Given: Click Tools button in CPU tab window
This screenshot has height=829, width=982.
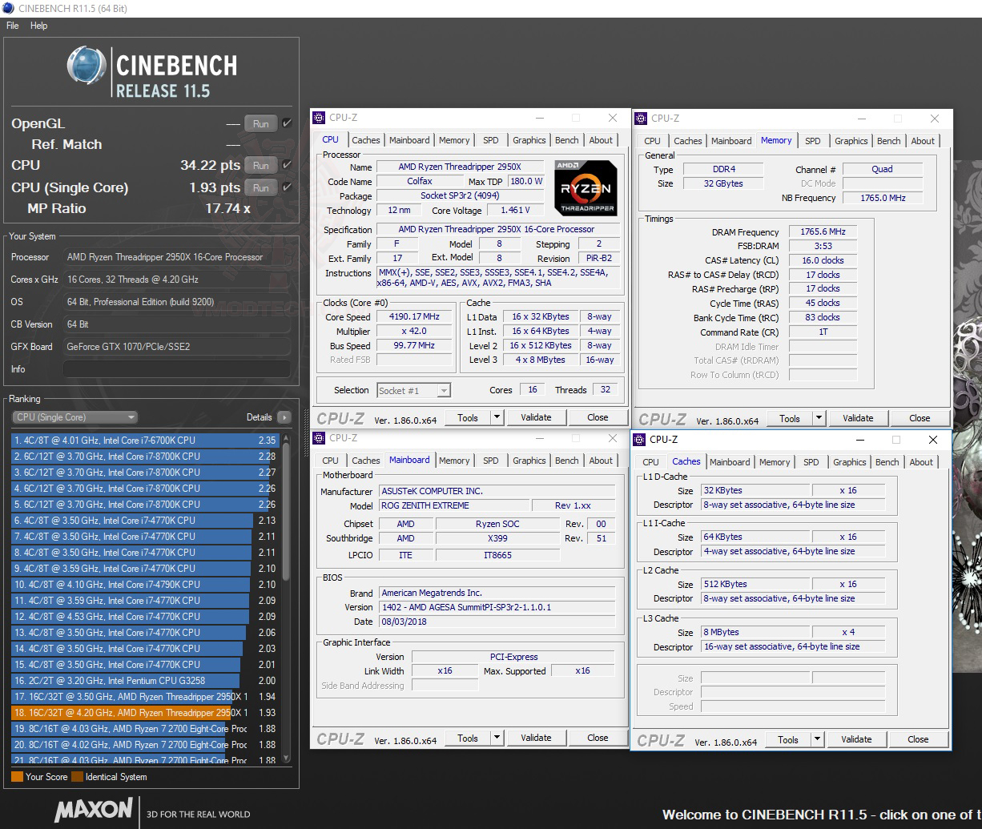Looking at the screenshot, I should click(468, 417).
